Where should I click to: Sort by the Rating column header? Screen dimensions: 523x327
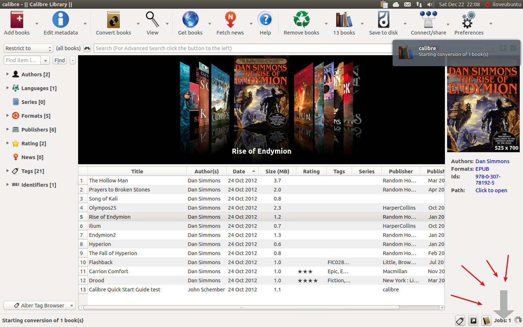311,171
